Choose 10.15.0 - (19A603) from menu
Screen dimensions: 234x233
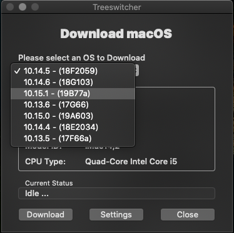click(x=73, y=116)
